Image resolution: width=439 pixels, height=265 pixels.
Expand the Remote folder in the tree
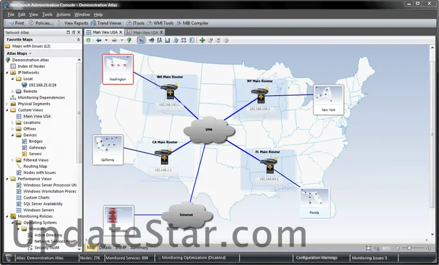pyautogui.click(x=12, y=91)
